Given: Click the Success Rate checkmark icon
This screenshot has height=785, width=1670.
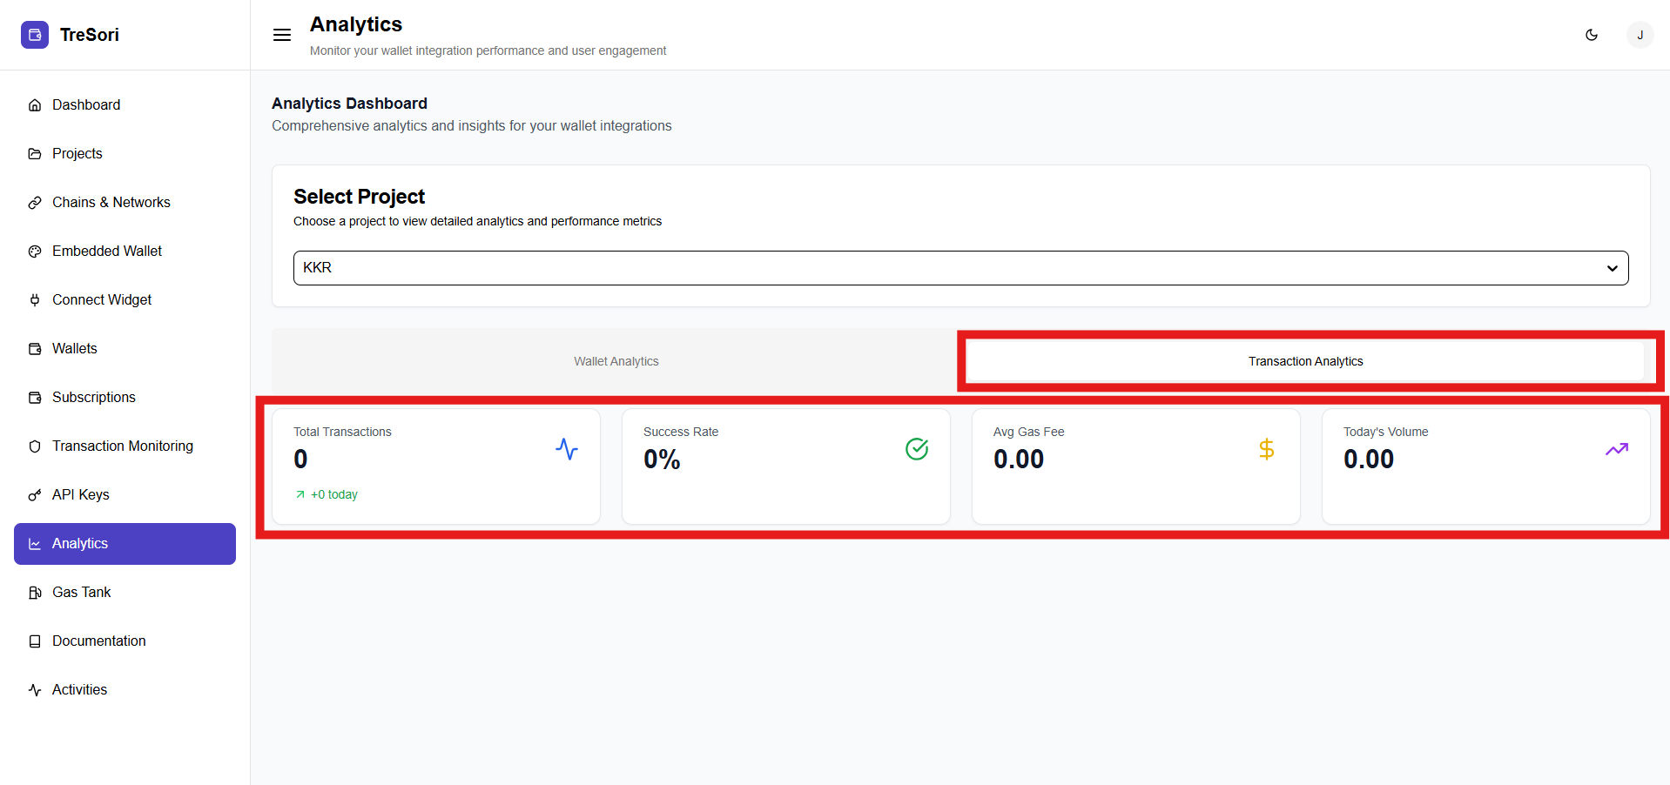Looking at the screenshot, I should point(917,449).
